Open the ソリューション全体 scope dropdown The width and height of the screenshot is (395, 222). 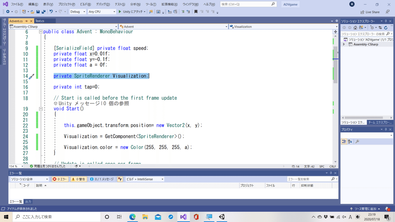pyautogui.click(x=29, y=179)
